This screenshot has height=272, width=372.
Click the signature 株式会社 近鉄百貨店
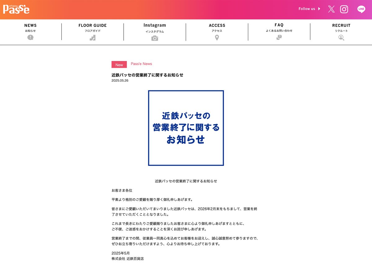pyautogui.click(x=128, y=258)
